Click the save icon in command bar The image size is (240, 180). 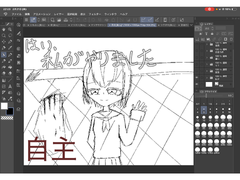pyautogui.click(x=66, y=20)
